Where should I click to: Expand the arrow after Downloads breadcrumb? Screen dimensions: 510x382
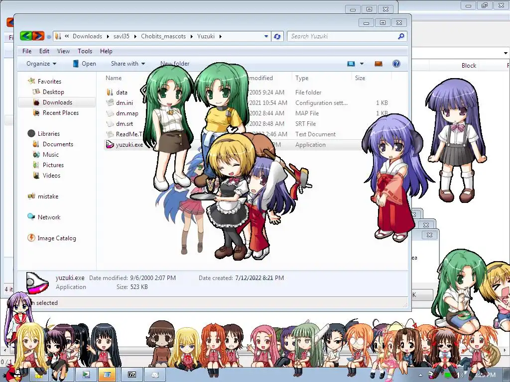click(108, 36)
